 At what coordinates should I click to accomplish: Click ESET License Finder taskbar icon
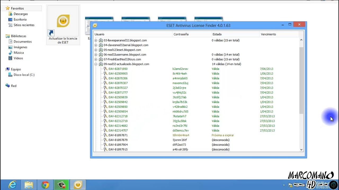coord(78,185)
